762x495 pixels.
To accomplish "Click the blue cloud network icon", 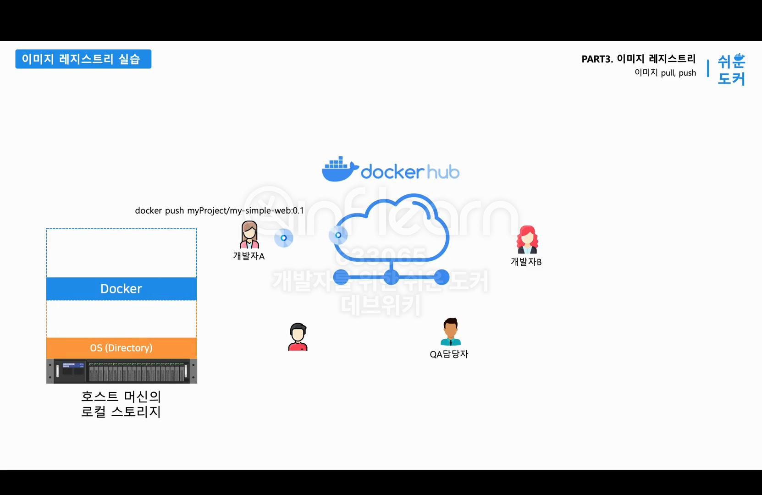I will (391, 239).
